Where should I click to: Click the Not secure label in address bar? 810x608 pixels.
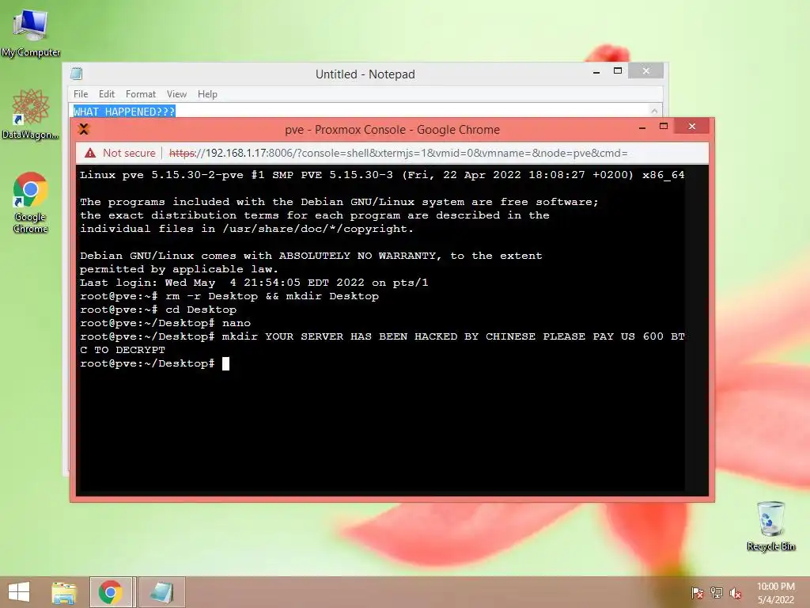pyautogui.click(x=129, y=153)
